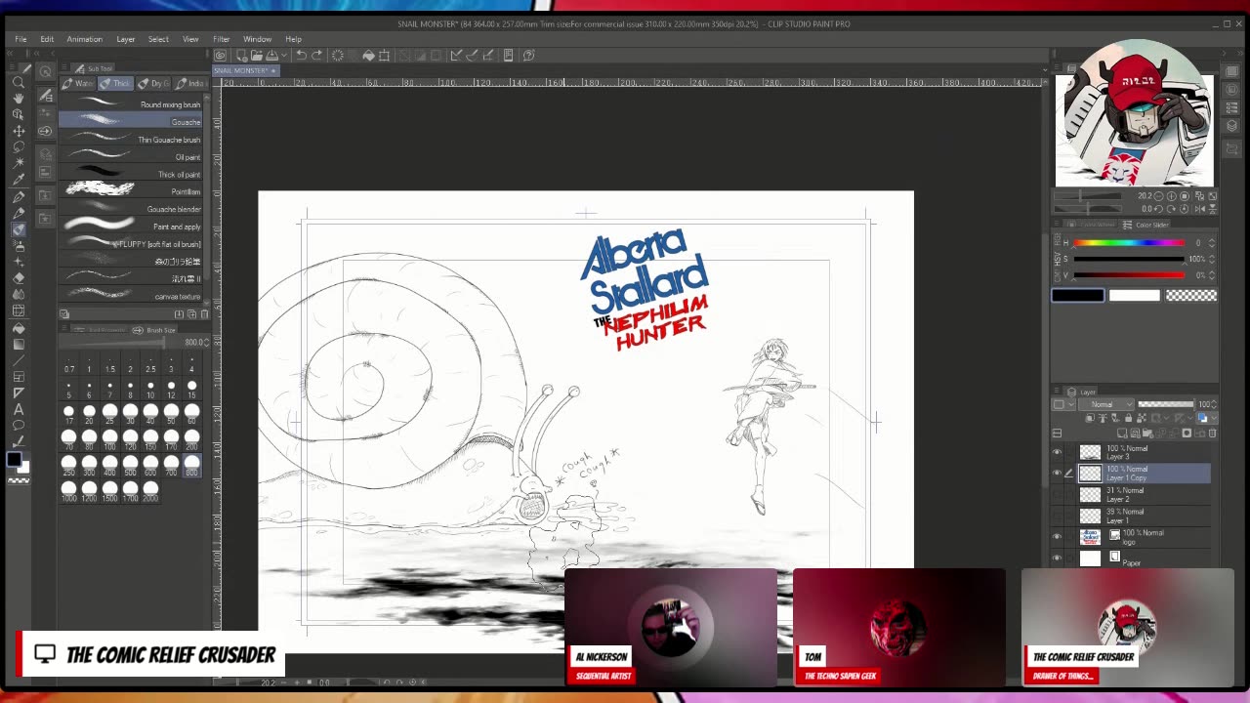
Task: Toggle visibility eye of Paper layer
Action: (x=1057, y=558)
